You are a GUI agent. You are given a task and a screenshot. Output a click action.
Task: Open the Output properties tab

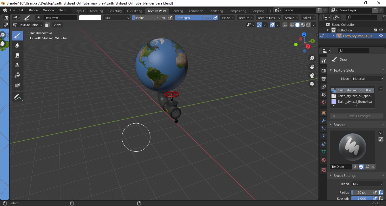click(323, 78)
